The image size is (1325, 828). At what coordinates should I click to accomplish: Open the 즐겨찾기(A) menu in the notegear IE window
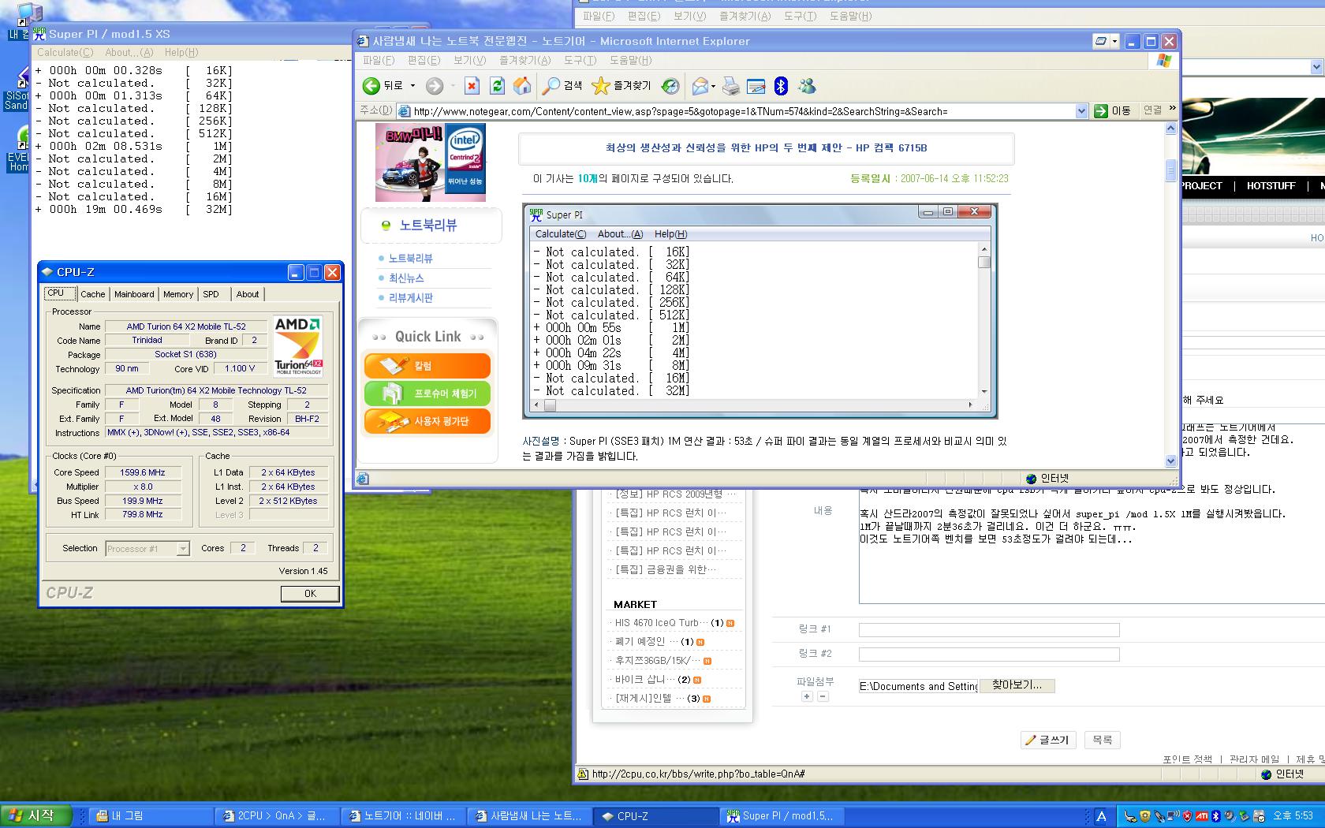[524, 60]
